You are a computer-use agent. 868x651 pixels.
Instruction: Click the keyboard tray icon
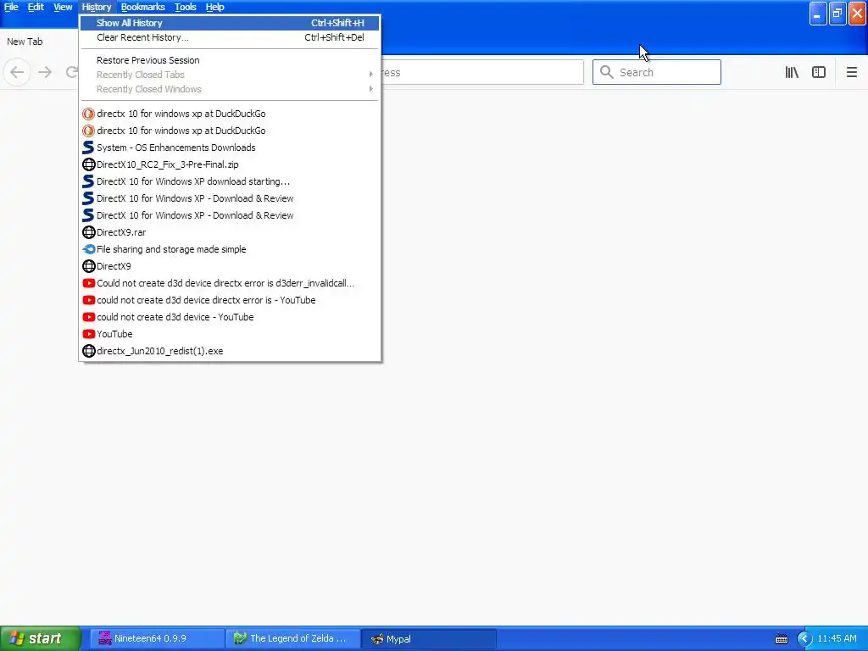[782, 639]
